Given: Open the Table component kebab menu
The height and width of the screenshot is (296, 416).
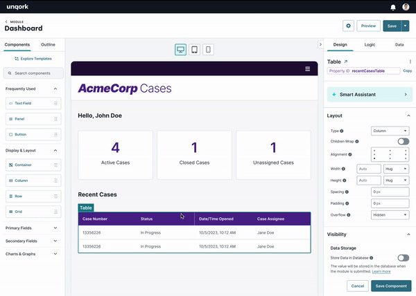Looking at the screenshot, I should tap(410, 62).
